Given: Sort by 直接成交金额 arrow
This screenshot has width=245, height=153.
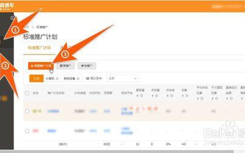Looking at the screenshot, I should click(227, 99).
